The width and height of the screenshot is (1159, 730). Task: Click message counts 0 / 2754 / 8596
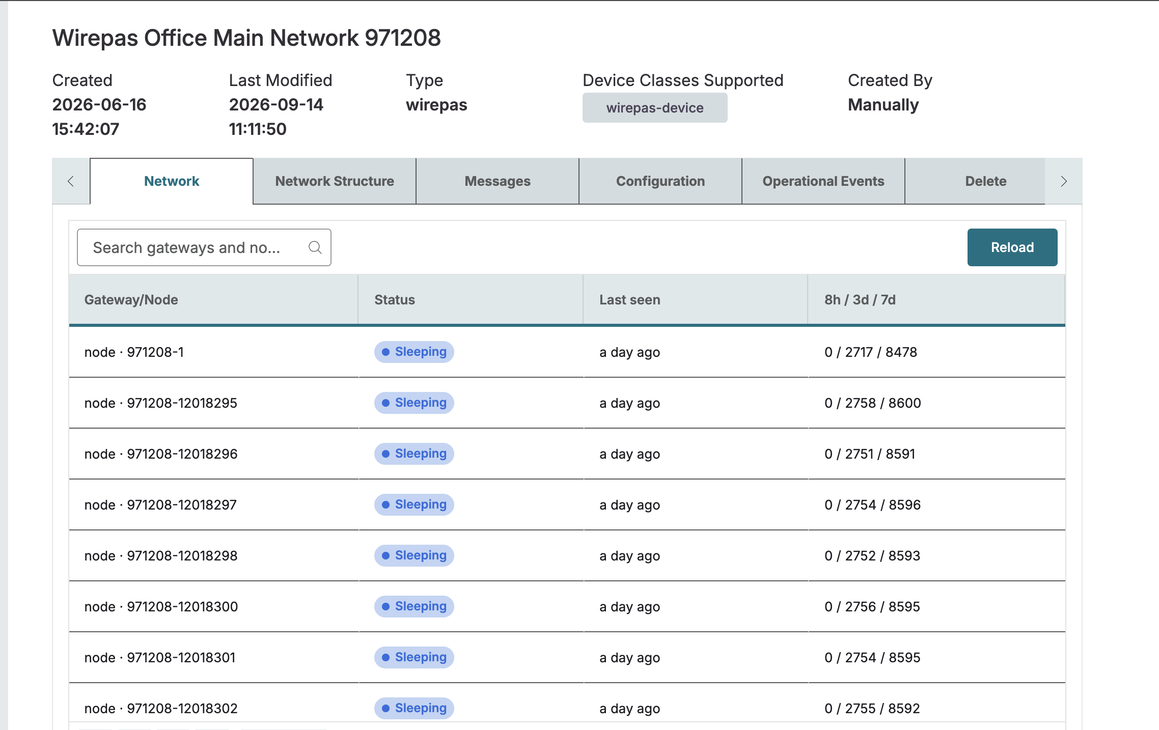[873, 505]
